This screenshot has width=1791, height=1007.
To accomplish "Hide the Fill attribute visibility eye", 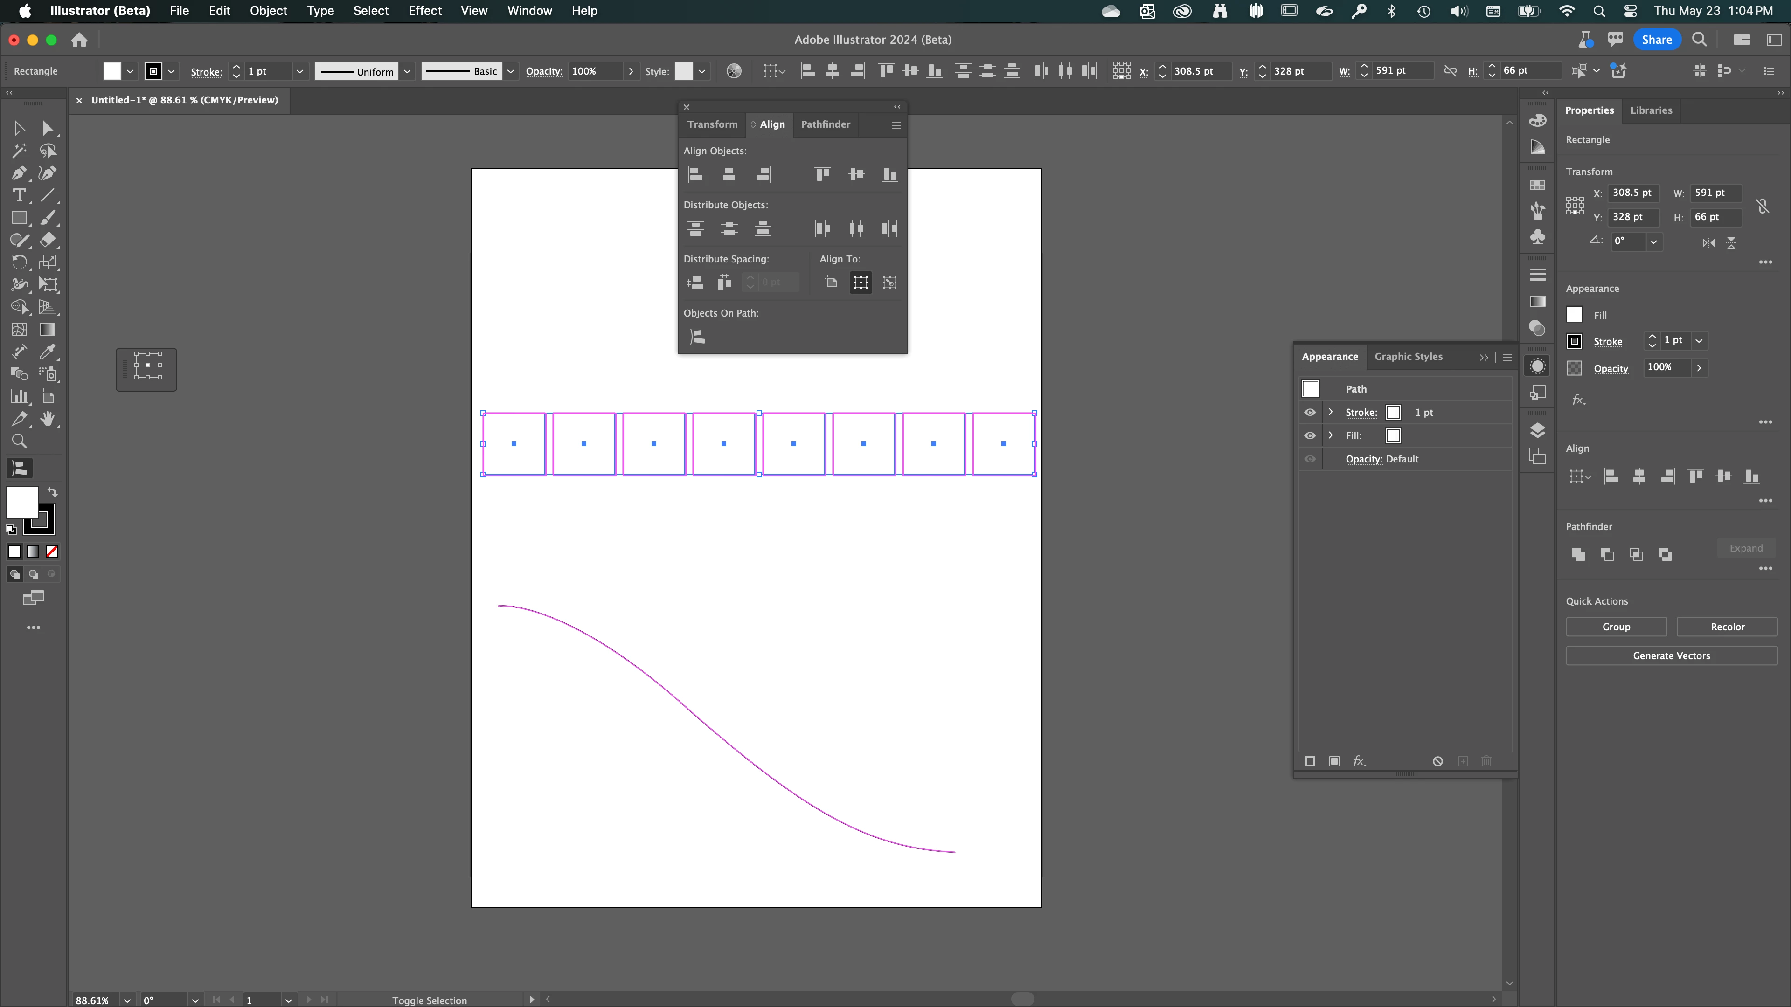I will [x=1310, y=436].
